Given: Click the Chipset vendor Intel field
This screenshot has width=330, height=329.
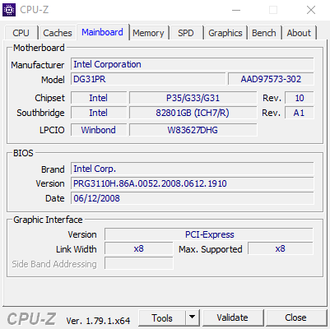Looking at the screenshot, I should pos(99,98).
